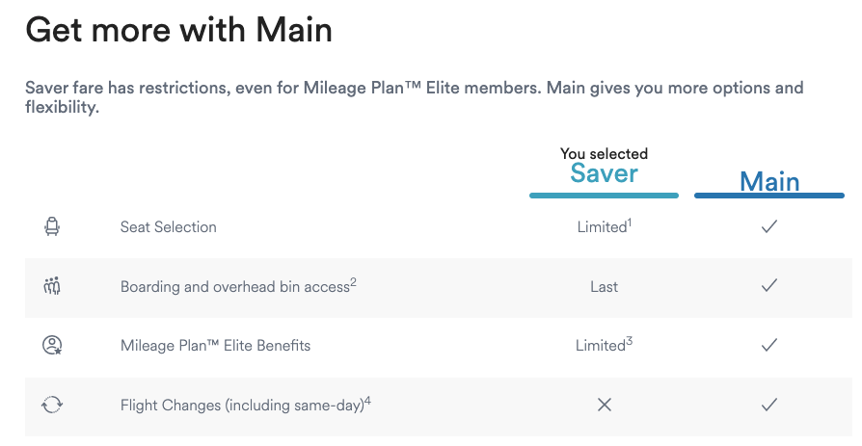Click the Seat Selection row label

pos(168,227)
